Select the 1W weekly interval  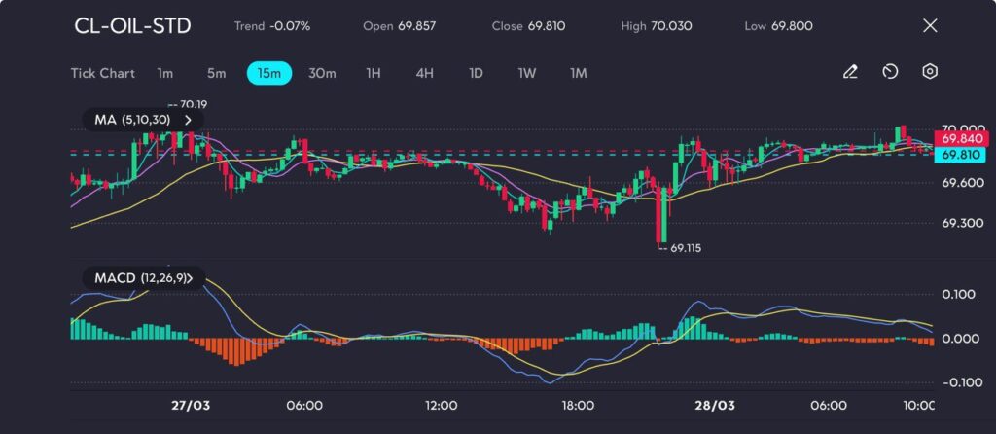pos(526,73)
